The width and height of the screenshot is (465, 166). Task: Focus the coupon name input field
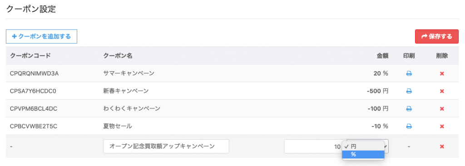166,146
